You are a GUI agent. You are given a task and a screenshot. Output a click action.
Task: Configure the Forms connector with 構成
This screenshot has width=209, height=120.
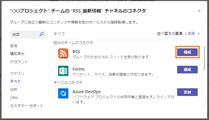pyautogui.click(x=187, y=70)
